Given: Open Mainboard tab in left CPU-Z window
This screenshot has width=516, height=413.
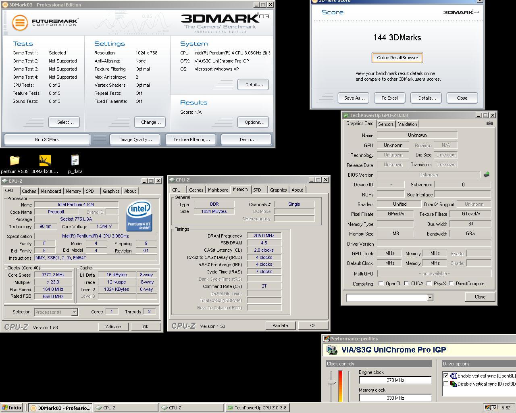Looking at the screenshot, I should 51,191.
